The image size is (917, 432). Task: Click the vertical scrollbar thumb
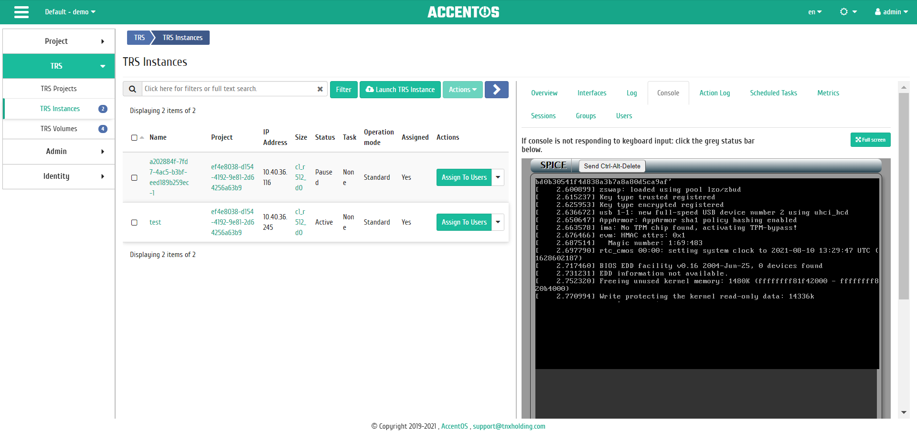click(904, 195)
